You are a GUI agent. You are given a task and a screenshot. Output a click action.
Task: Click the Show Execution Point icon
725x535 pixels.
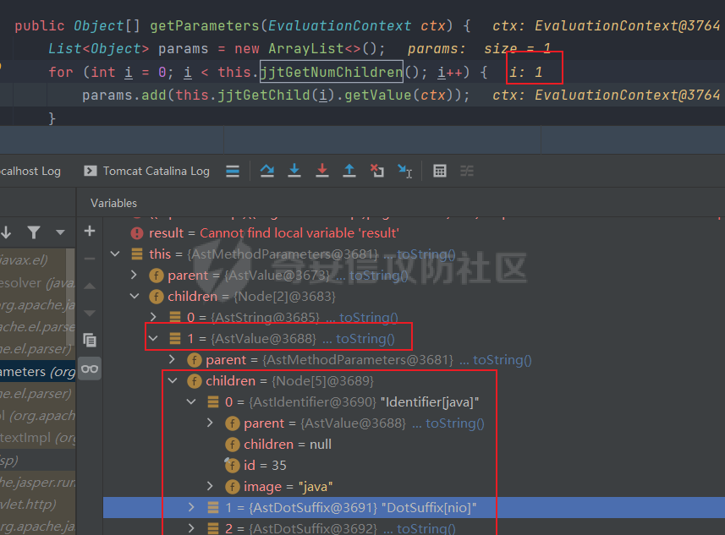click(233, 171)
